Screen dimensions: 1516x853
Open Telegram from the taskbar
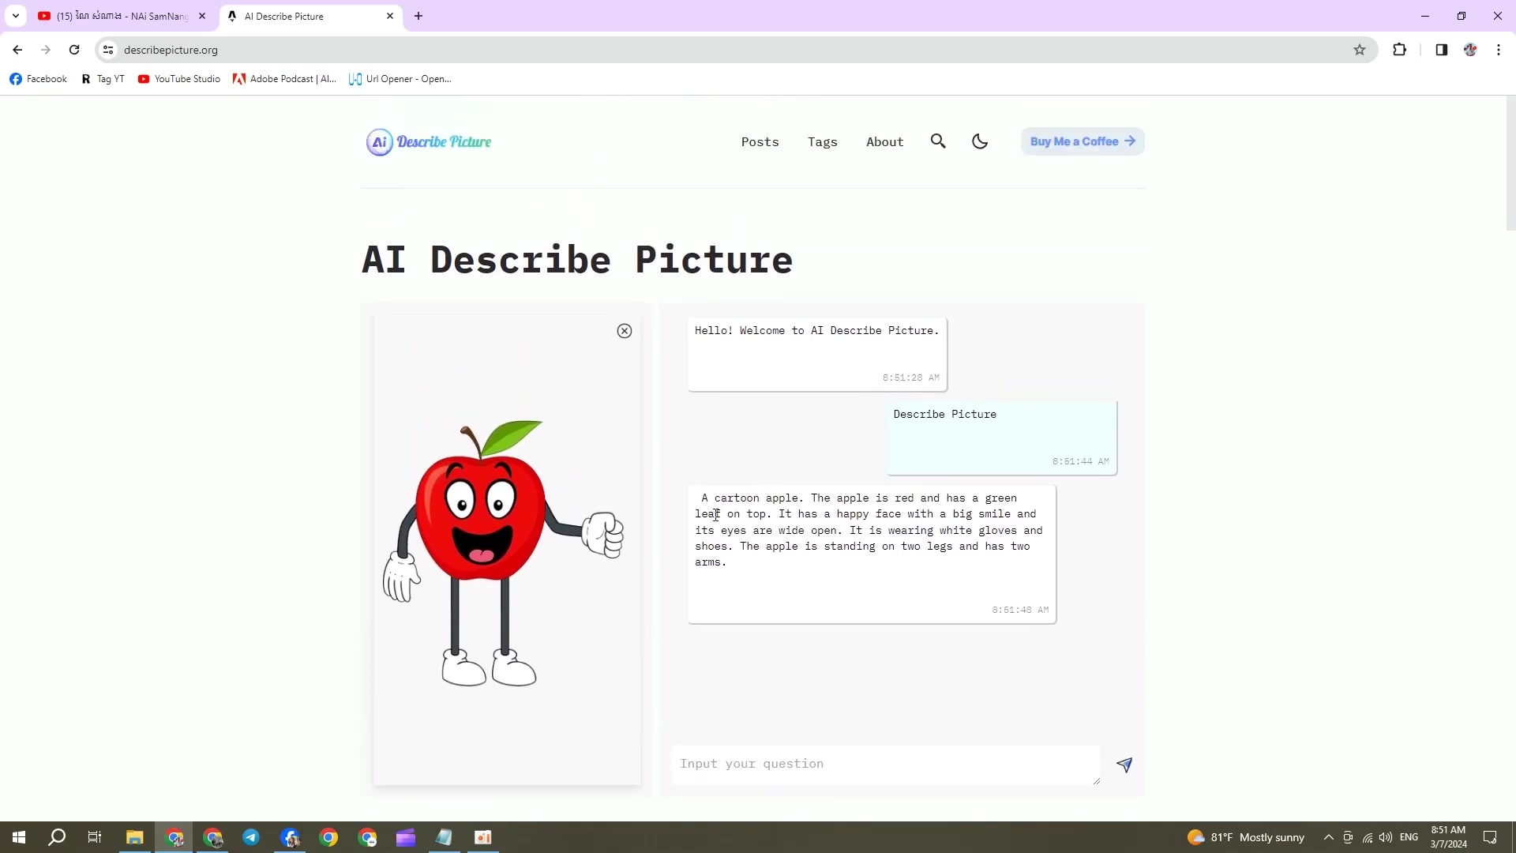tap(251, 837)
